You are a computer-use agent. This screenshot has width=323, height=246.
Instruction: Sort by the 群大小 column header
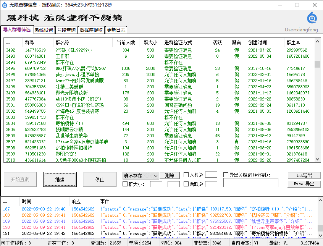point(150,42)
